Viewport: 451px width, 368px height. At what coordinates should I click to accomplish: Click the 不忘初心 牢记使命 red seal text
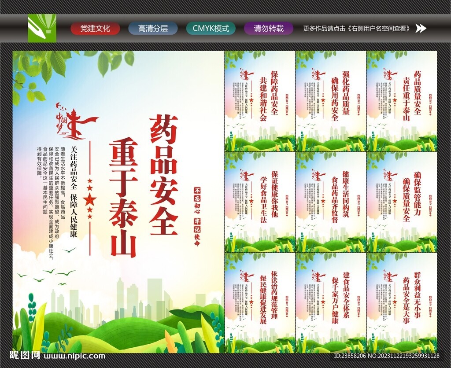tap(197, 217)
